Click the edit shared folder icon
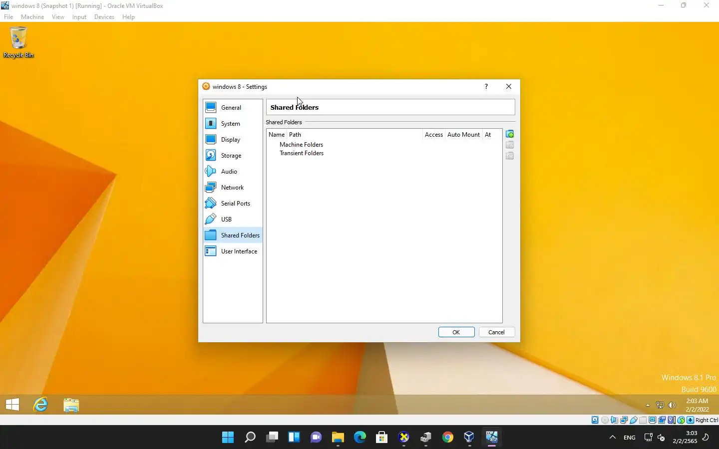The height and width of the screenshot is (449, 719). click(x=510, y=145)
